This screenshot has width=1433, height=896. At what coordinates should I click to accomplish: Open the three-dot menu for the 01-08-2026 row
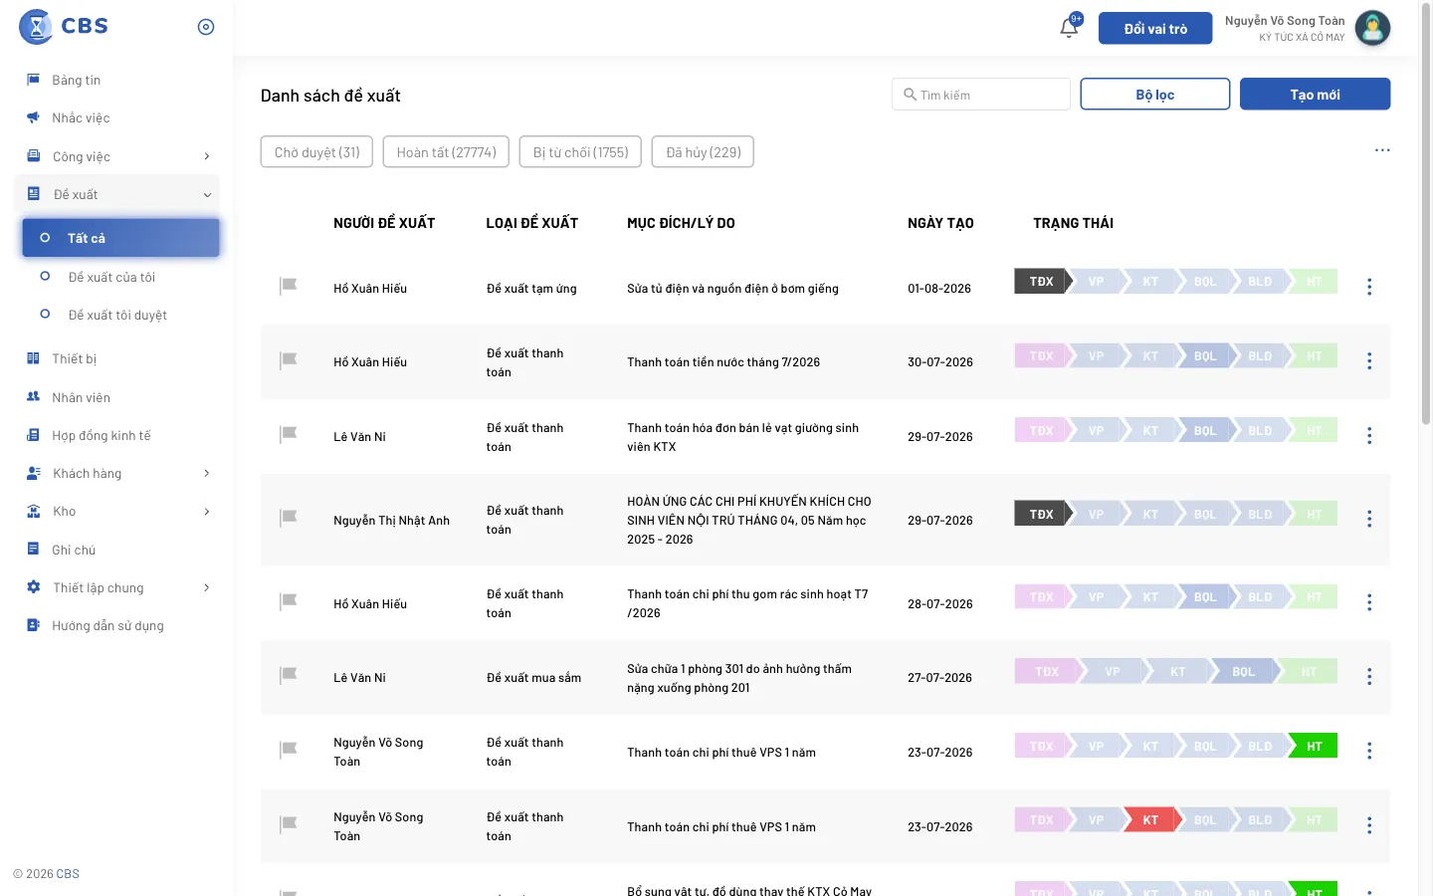pyautogui.click(x=1369, y=287)
